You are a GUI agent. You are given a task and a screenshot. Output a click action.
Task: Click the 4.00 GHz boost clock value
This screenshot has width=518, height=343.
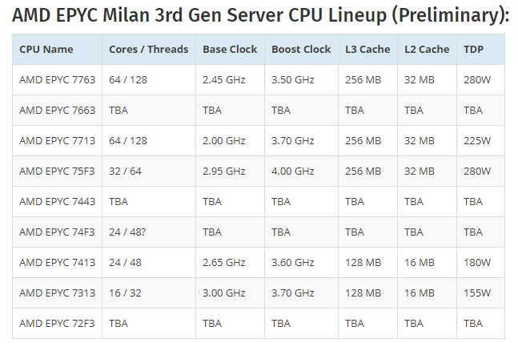click(293, 171)
